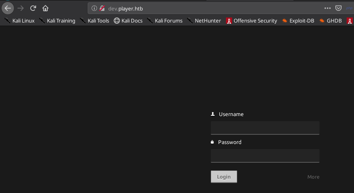Open the Kali Tools bookmark
Screen dimensions: 354x193
click(x=95, y=21)
